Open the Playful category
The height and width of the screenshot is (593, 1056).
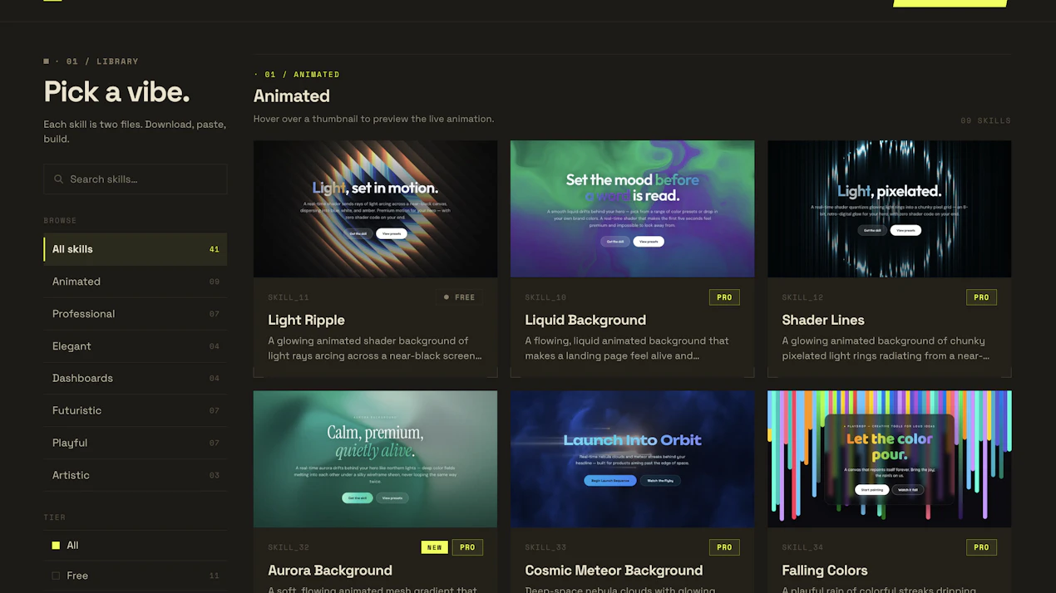point(135,443)
